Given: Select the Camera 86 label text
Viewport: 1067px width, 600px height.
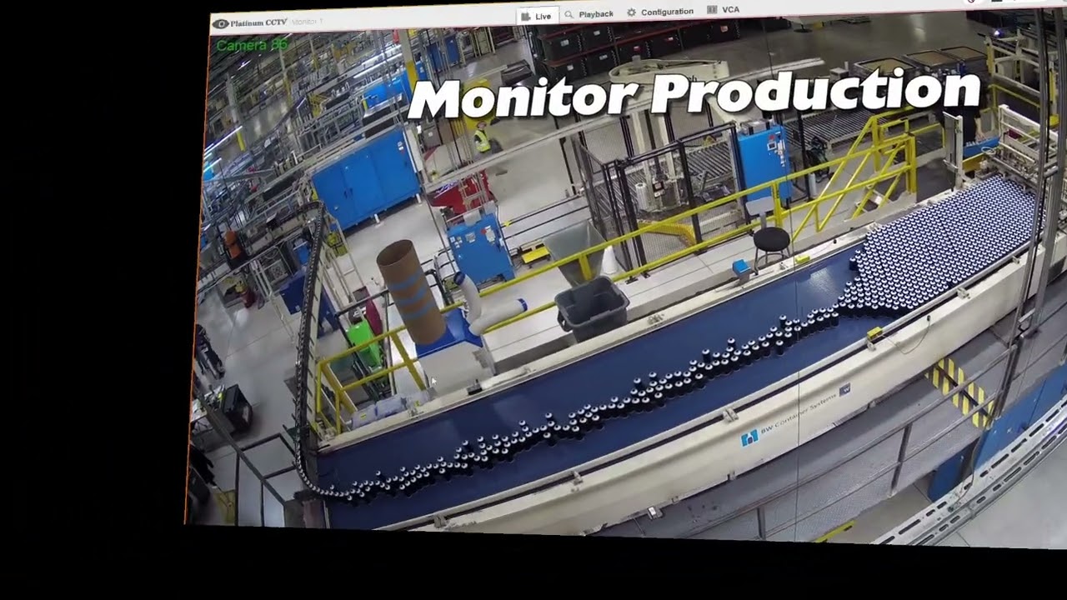Looking at the screenshot, I should [251, 45].
